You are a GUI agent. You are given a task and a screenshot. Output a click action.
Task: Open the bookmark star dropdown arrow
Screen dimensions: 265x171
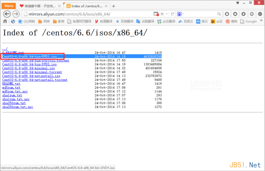coord(167,14)
